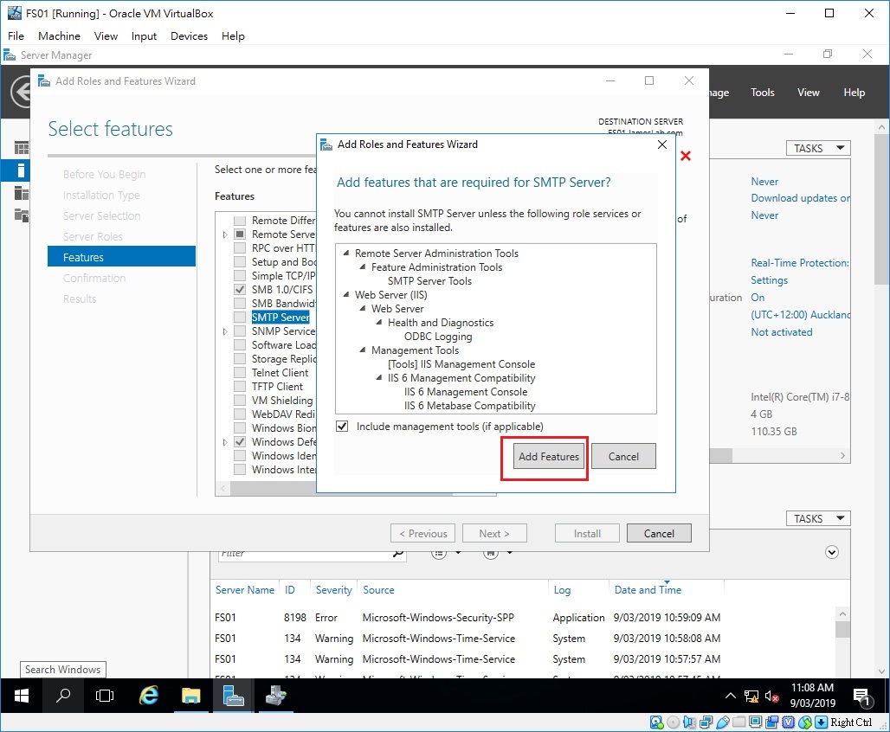Open the Devices menu in VirtualBox
890x732 pixels.
pyautogui.click(x=189, y=35)
